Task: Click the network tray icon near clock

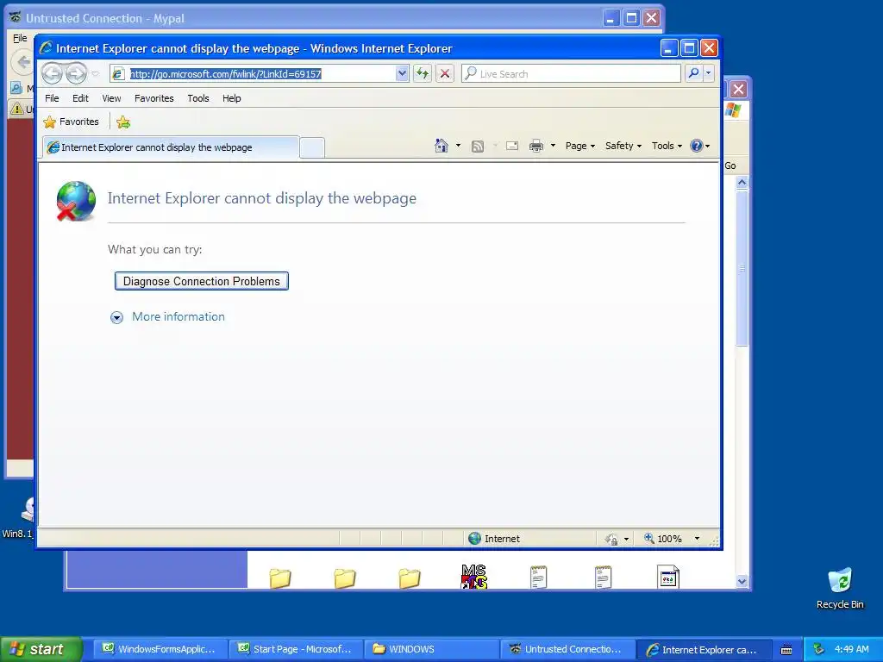Action: click(819, 649)
